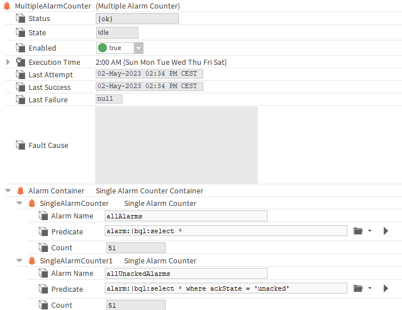Click the SingleAlarmCounter bell icon
The image size is (402, 310).
point(32,204)
